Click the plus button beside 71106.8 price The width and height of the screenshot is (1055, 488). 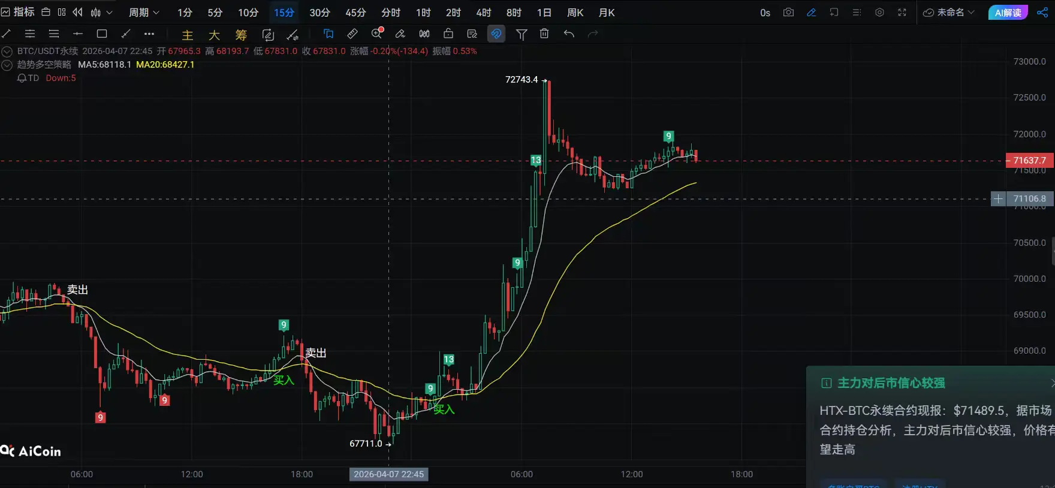tap(998, 198)
